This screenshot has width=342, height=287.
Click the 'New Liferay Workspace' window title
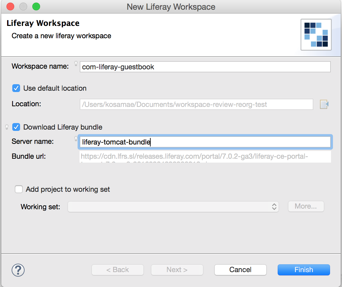(171, 7)
